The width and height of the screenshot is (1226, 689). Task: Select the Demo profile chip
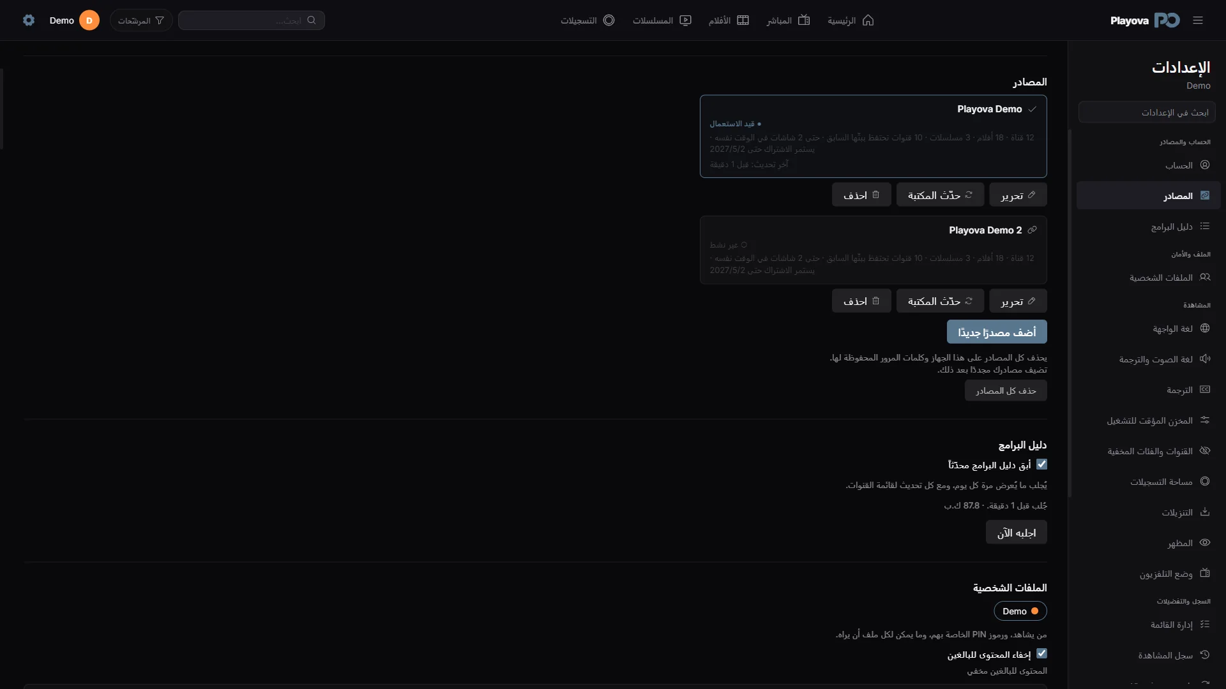(1020, 611)
